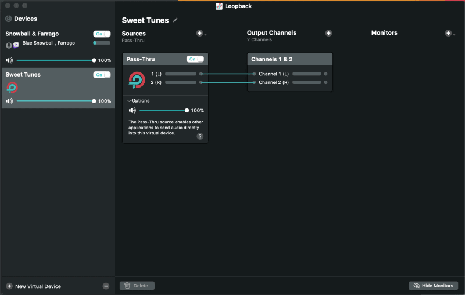Click New Virtual Device label

point(38,286)
